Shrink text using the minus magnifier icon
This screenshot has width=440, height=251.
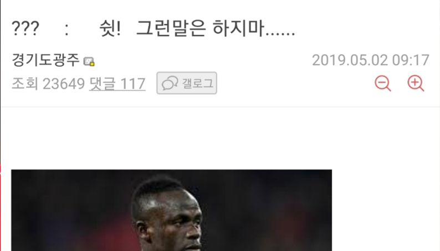click(x=383, y=83)
